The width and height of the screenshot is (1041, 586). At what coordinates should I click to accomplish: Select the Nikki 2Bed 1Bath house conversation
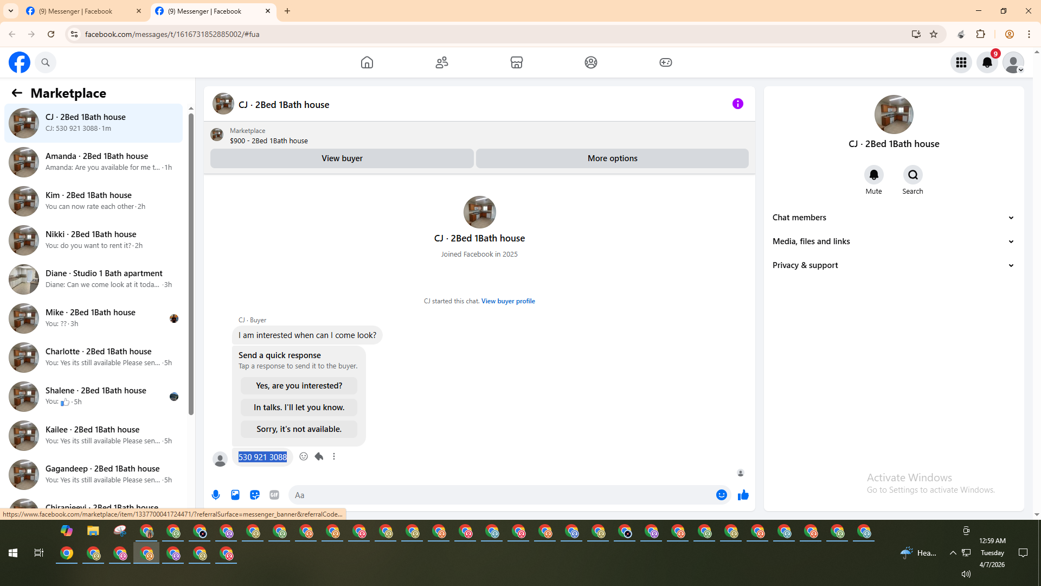(x=94, y=240)
